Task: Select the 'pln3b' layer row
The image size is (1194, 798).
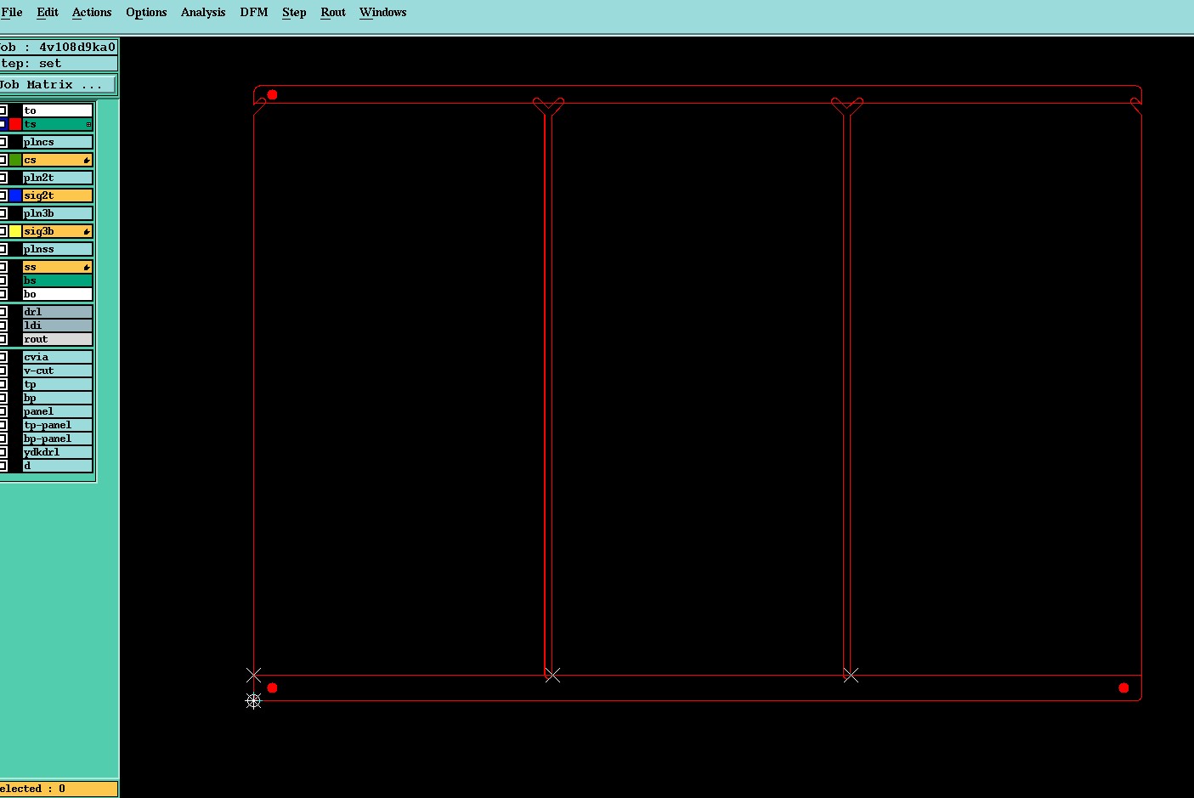Action: [57, 213]
